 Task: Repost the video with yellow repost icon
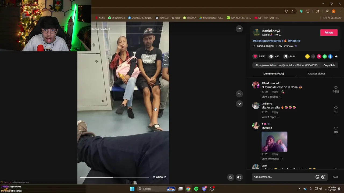click(307, 56)
